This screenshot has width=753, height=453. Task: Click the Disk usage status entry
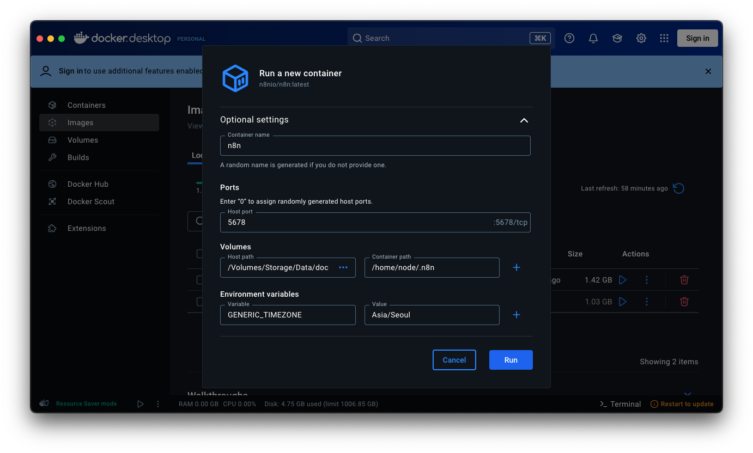(x=321, y=404)
